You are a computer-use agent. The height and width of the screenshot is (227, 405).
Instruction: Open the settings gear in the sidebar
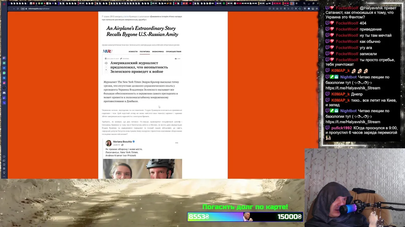coord(4,168)
